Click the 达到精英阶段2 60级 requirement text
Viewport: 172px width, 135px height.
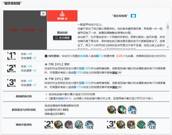(x=56, y=110)
